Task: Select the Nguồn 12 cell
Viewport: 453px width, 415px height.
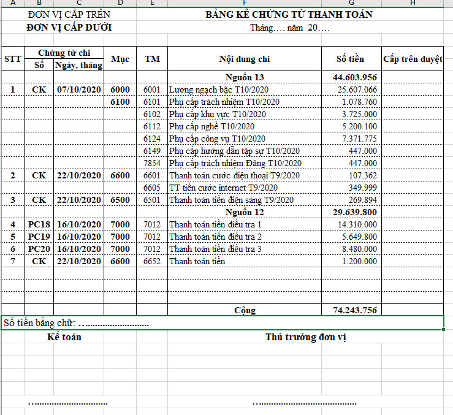Action: 245,212
